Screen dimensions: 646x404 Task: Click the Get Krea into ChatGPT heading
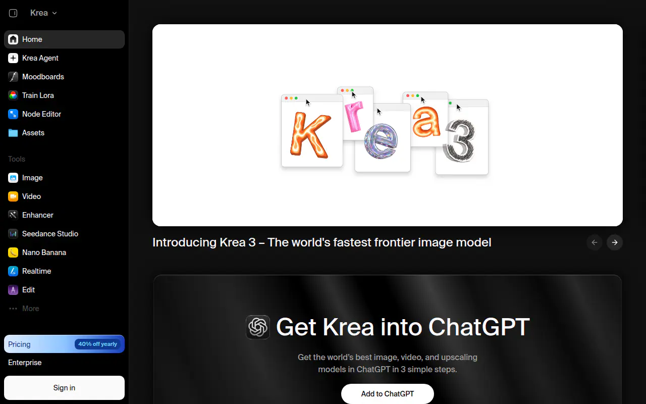point(403,327)
